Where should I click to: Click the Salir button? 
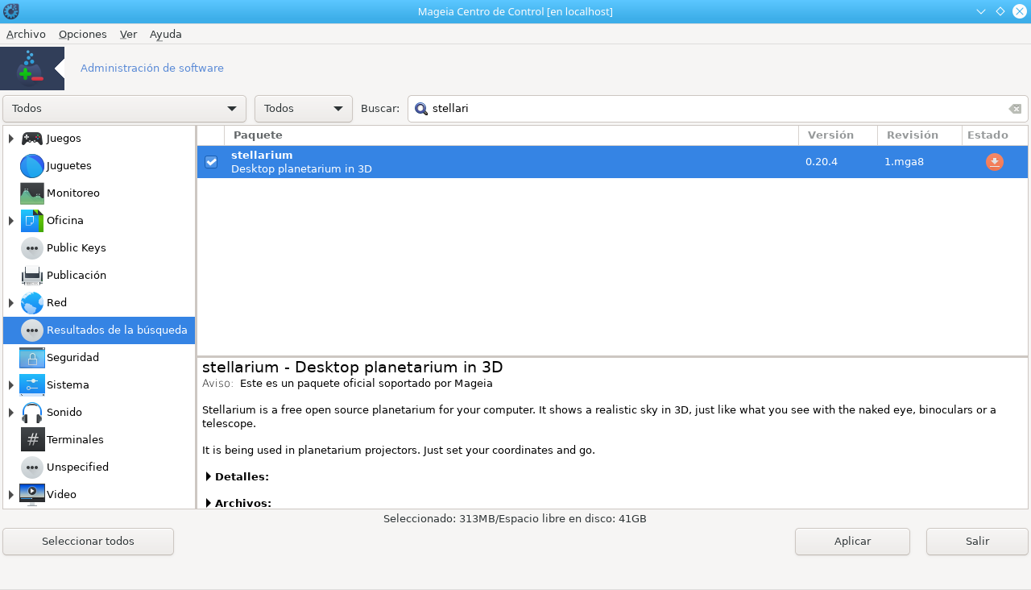point(977,542)
